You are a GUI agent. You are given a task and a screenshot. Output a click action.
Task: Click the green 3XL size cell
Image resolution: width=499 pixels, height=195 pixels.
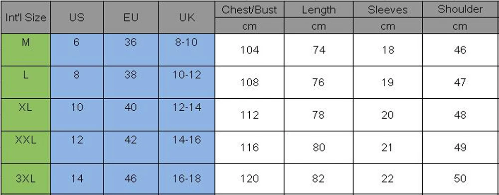click(x=25, y=179)
